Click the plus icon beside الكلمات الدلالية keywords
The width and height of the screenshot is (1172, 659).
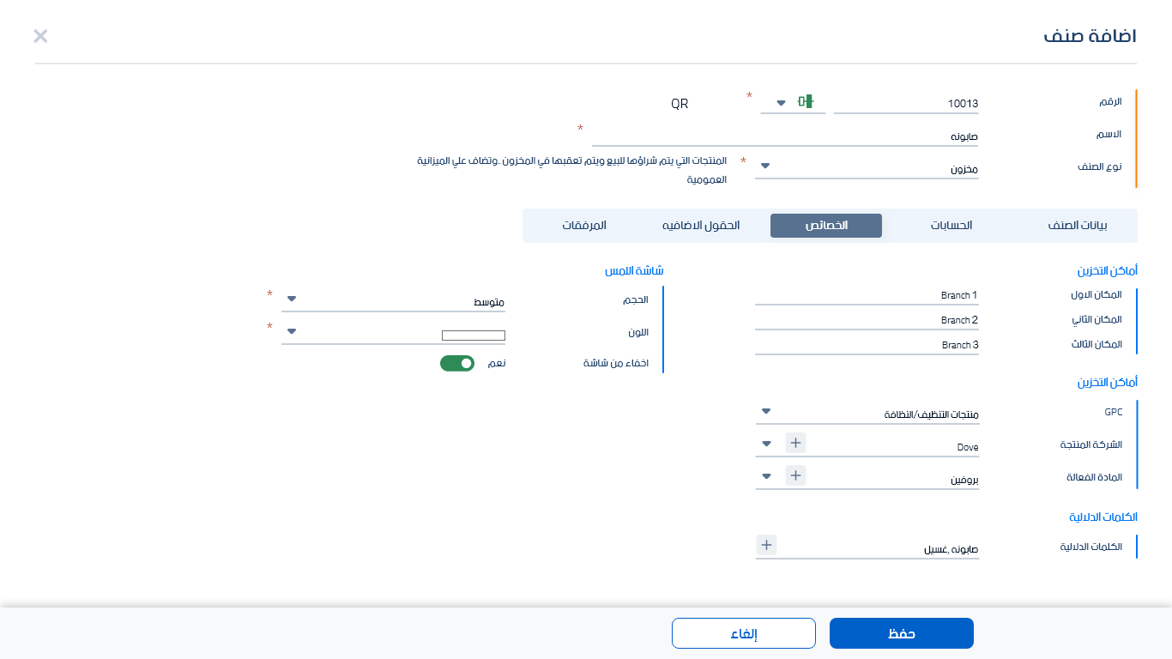(766, 544)
